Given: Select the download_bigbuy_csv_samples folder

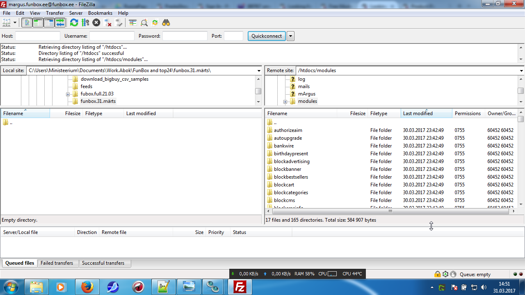Looking at the screenshot, I should click(x=114, y=79).
